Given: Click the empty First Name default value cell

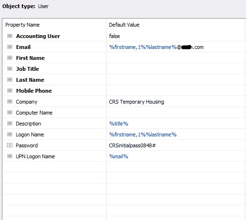Looking at the screenshot, I should point(176,58).
